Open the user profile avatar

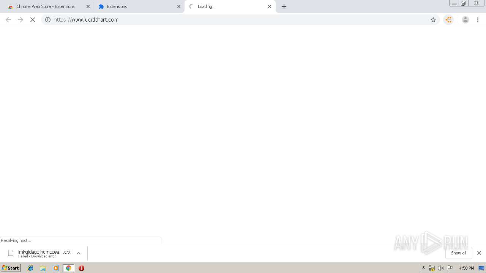[465, 20]
